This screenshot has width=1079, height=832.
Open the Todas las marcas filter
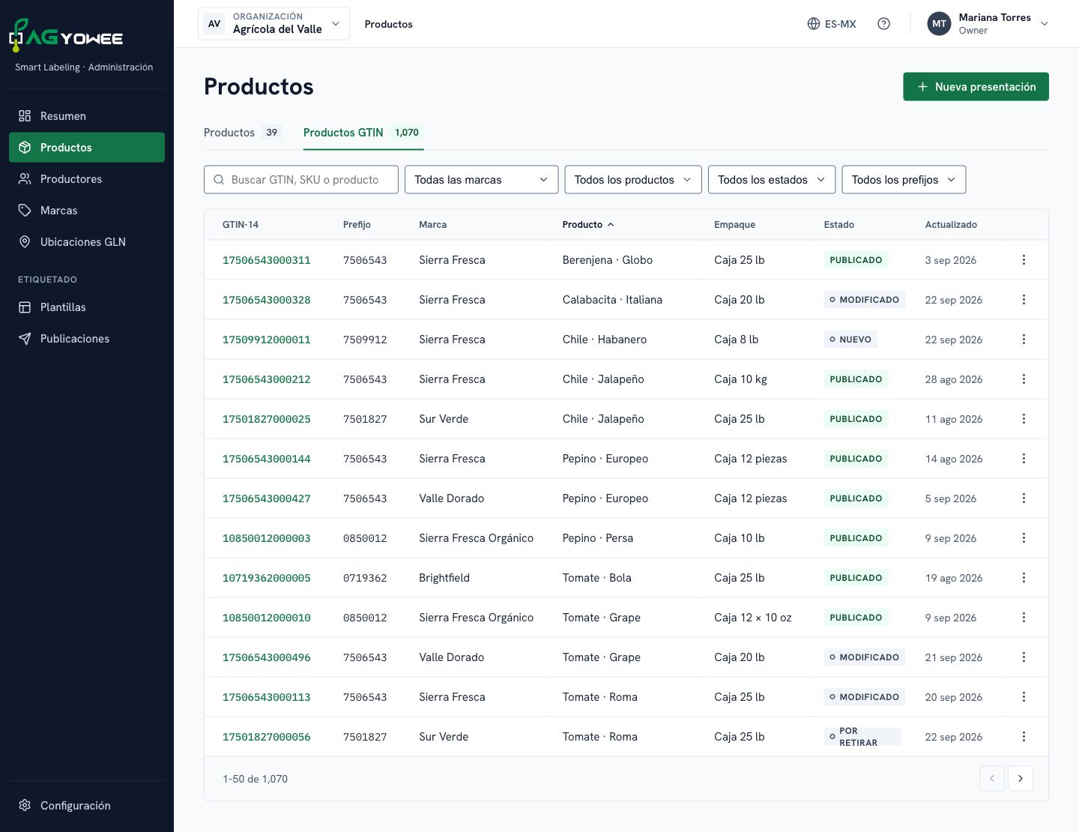point(481,180)
